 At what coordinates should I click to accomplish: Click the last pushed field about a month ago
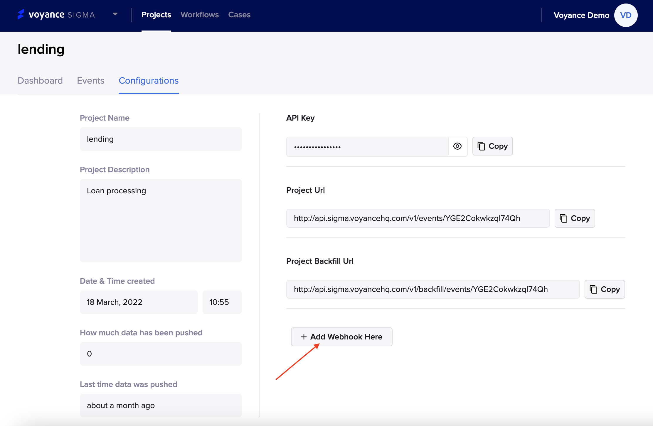(161, 405)
